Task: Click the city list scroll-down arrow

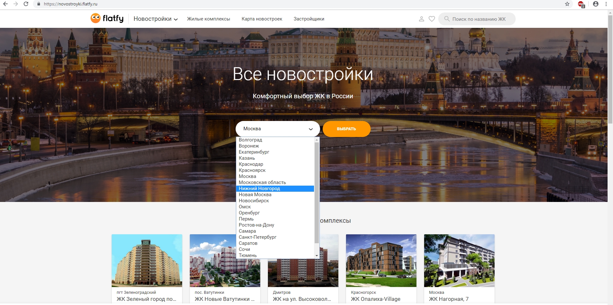Action: 317,256
